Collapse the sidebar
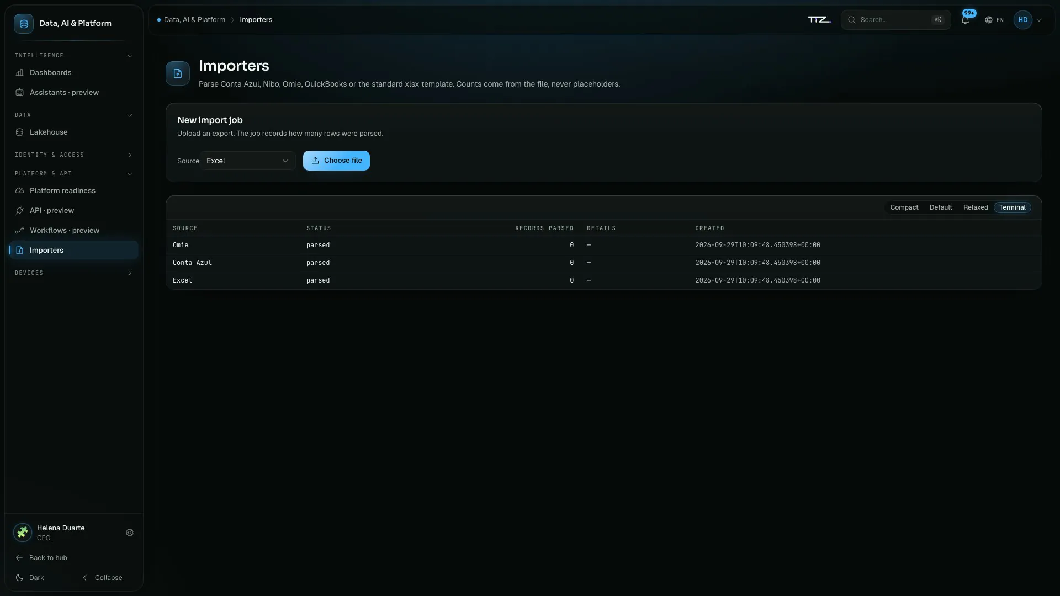This screenshot has height=596, width=1060. tap(103, 578)
